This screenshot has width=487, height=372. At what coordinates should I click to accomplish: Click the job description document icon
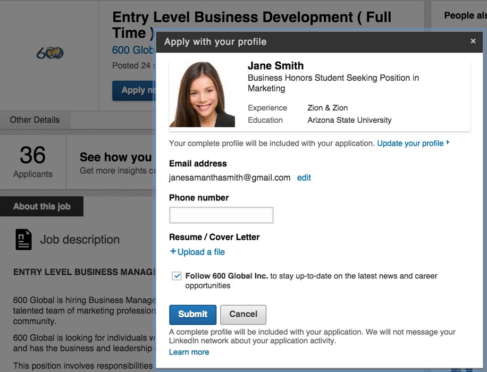23,240
